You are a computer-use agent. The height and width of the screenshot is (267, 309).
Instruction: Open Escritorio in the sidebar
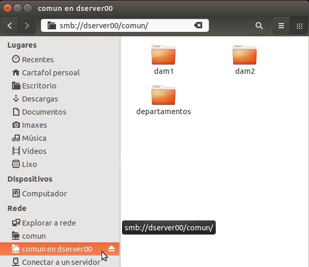(60, 86)
